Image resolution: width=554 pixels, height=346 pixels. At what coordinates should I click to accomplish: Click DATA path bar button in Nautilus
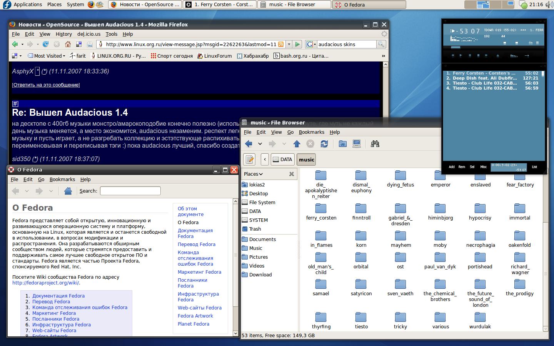(x=283, y=160)
